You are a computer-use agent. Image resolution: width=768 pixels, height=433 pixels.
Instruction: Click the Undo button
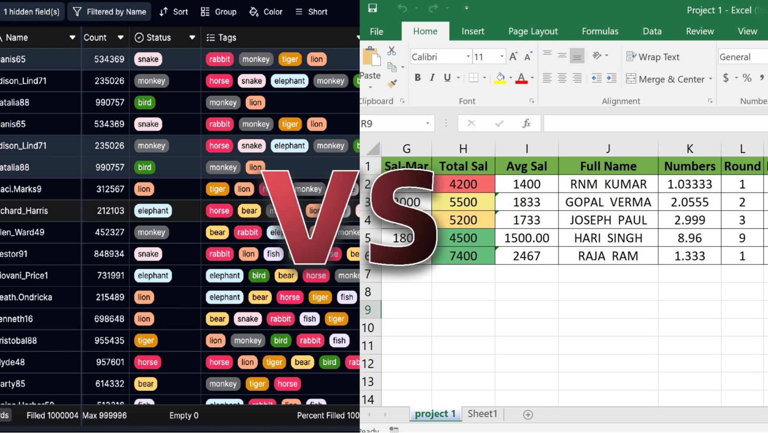[401, 7]
